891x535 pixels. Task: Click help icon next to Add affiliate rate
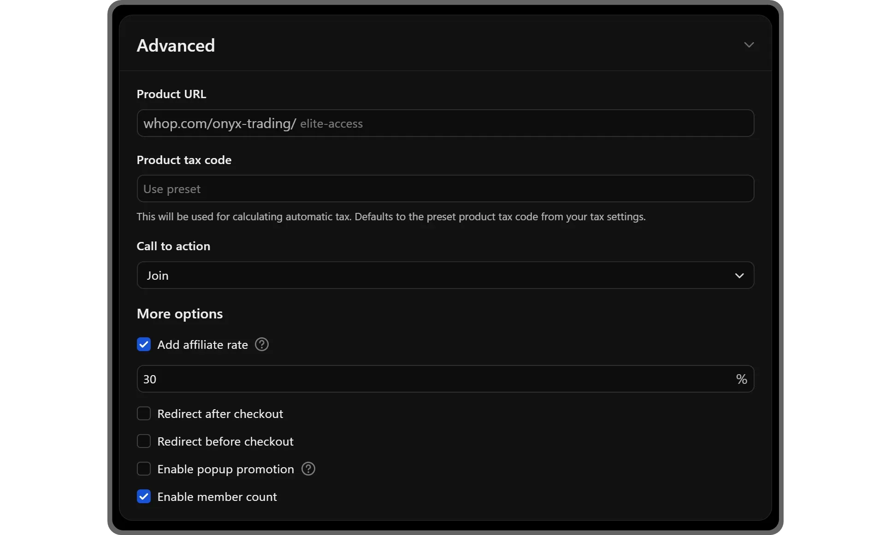point(261,344)
